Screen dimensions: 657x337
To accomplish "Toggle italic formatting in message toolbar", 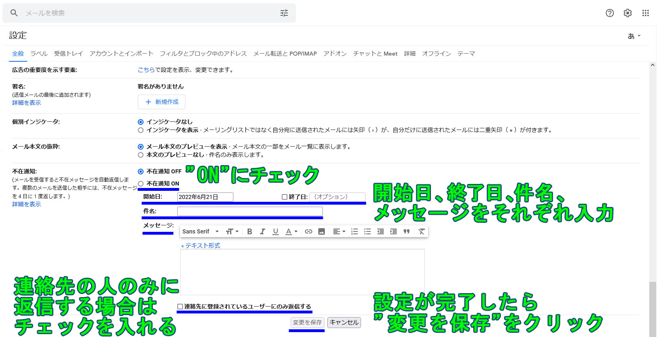I will coord(263,231).
